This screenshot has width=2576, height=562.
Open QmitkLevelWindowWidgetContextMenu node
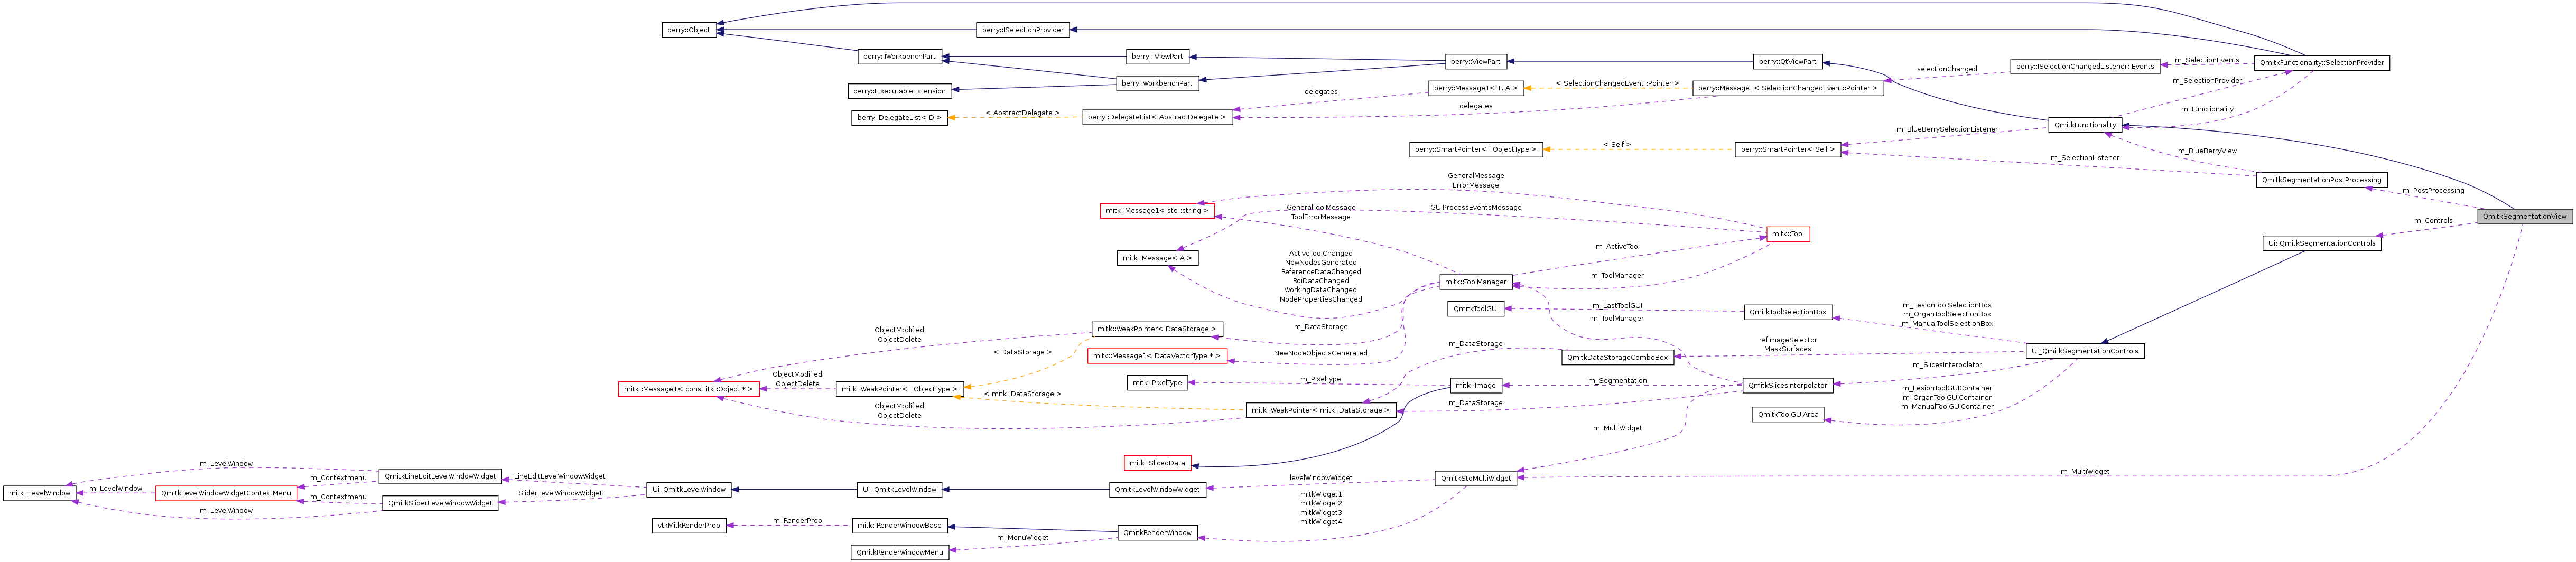(x=226, y=493)
